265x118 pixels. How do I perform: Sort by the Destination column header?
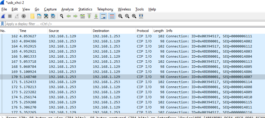[x=114, y=31]
